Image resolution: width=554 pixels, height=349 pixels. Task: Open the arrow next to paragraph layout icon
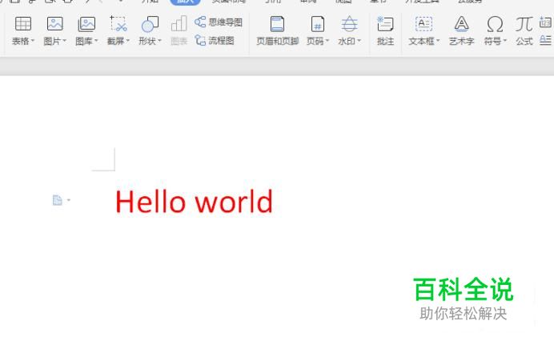[x=69, y=200]
